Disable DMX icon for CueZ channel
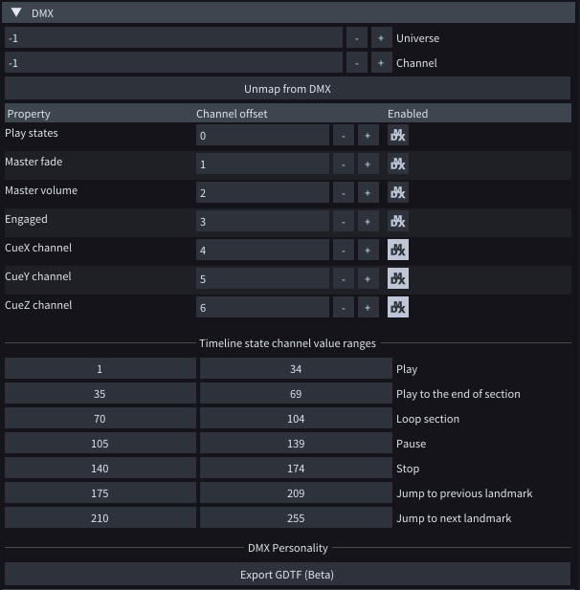 397,308
